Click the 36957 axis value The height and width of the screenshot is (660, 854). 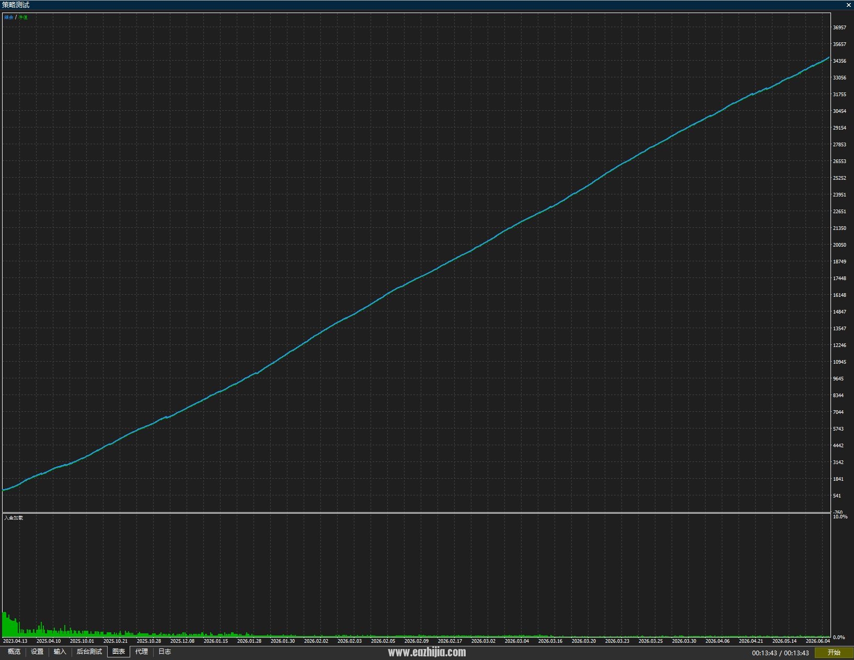pyautogui.click(x=839, y=28)
